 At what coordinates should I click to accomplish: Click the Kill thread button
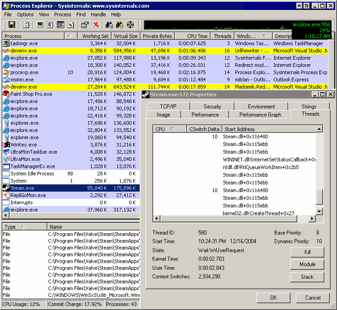307,252
